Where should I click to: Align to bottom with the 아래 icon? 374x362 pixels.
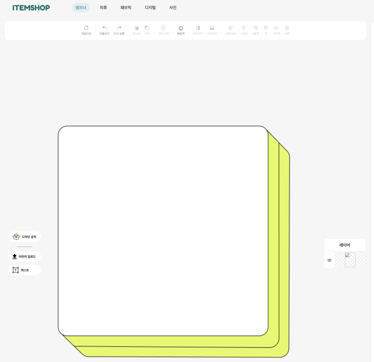click(287, 28)
